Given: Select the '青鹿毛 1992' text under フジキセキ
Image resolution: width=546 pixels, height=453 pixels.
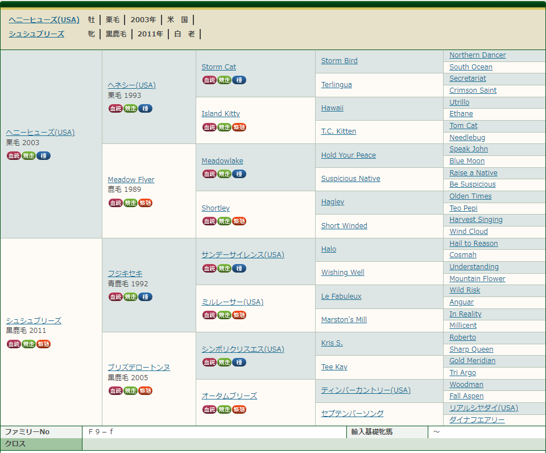Looking at the screenshot, I should [128, 283].
